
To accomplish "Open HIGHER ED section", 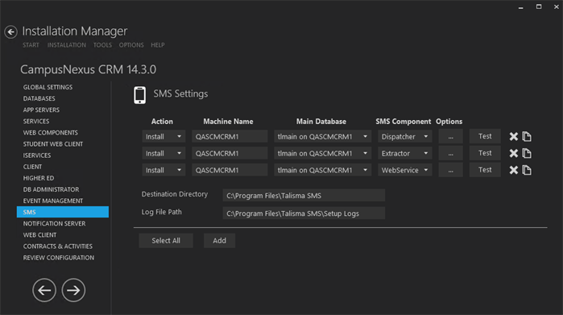I will click(39, 178).
